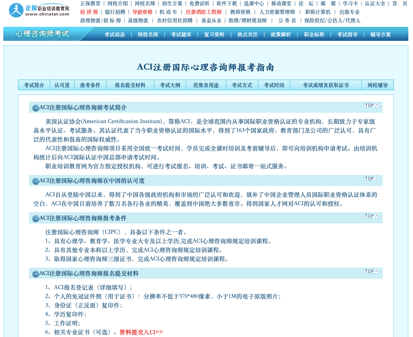Viewport: 413px width, 337px height.
Task: Select 职业标准 in blue navigation bar
Action: (x=314, y=35)
